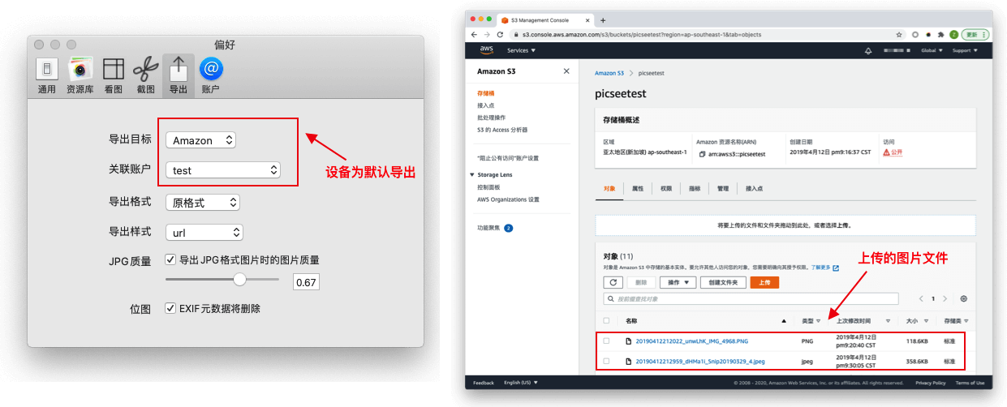Click the 0.67 quality value field
This screenshot has height=407, width=1007.
(305, 282)
